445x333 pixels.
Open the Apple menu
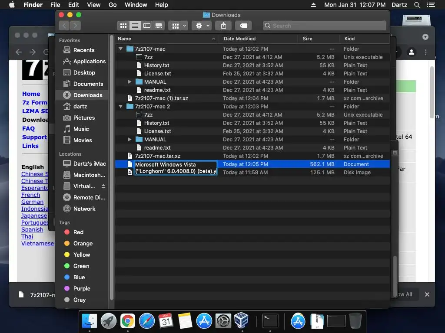coord(12,5)
